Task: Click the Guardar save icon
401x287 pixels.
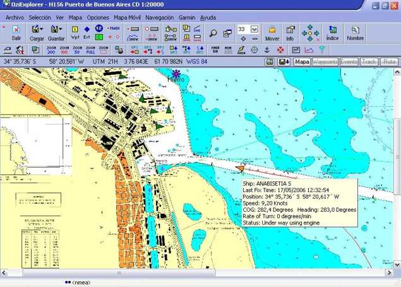Action: tap(54, 29)
